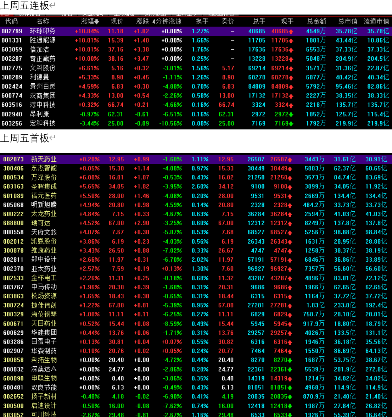
Task: Select stock name 松炀资源
Action: coord(44,296)
